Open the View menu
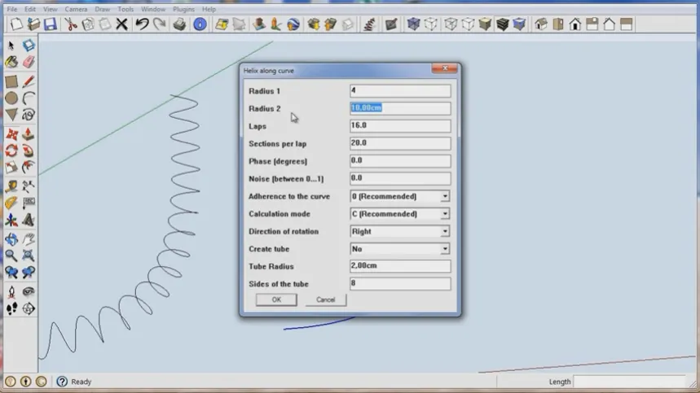 (50, 9)
